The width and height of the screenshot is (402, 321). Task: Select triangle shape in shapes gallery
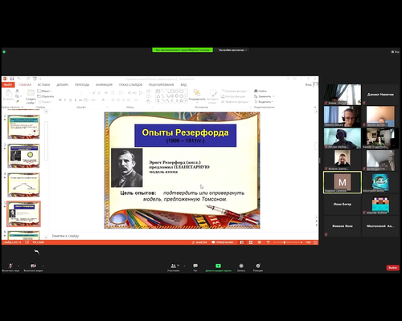158,96
